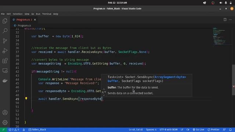Image resolution: width=235 pixels, height=132 pixels.
Task: Open the Run menu
Action: 38,14
